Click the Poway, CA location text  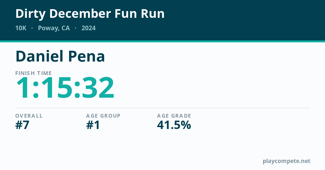point(54,28)
